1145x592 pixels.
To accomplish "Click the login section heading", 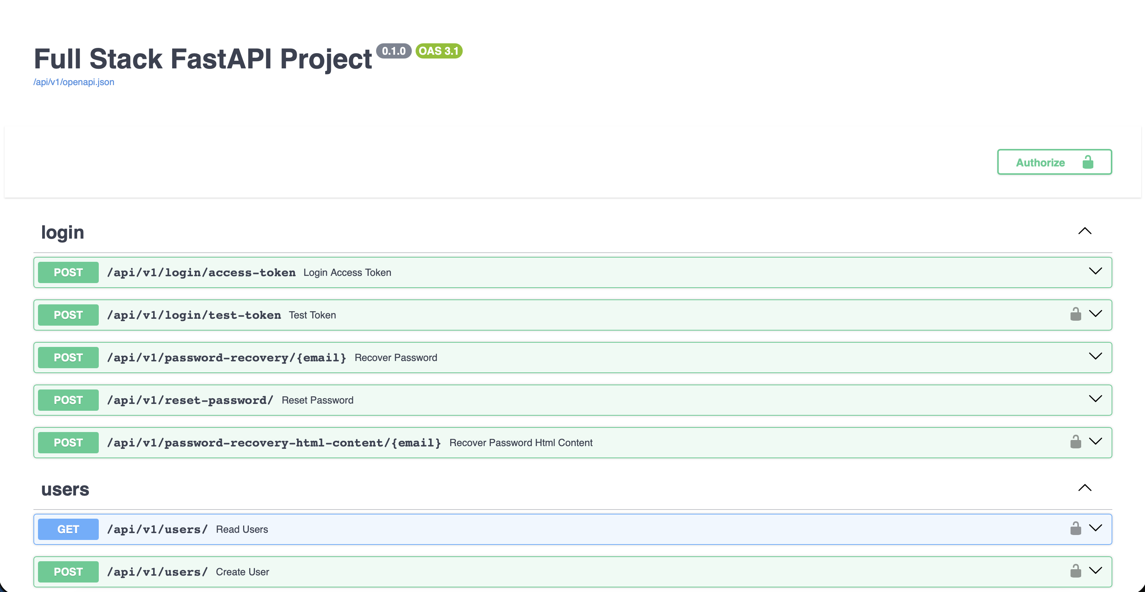I will click(x=63, y=233).
